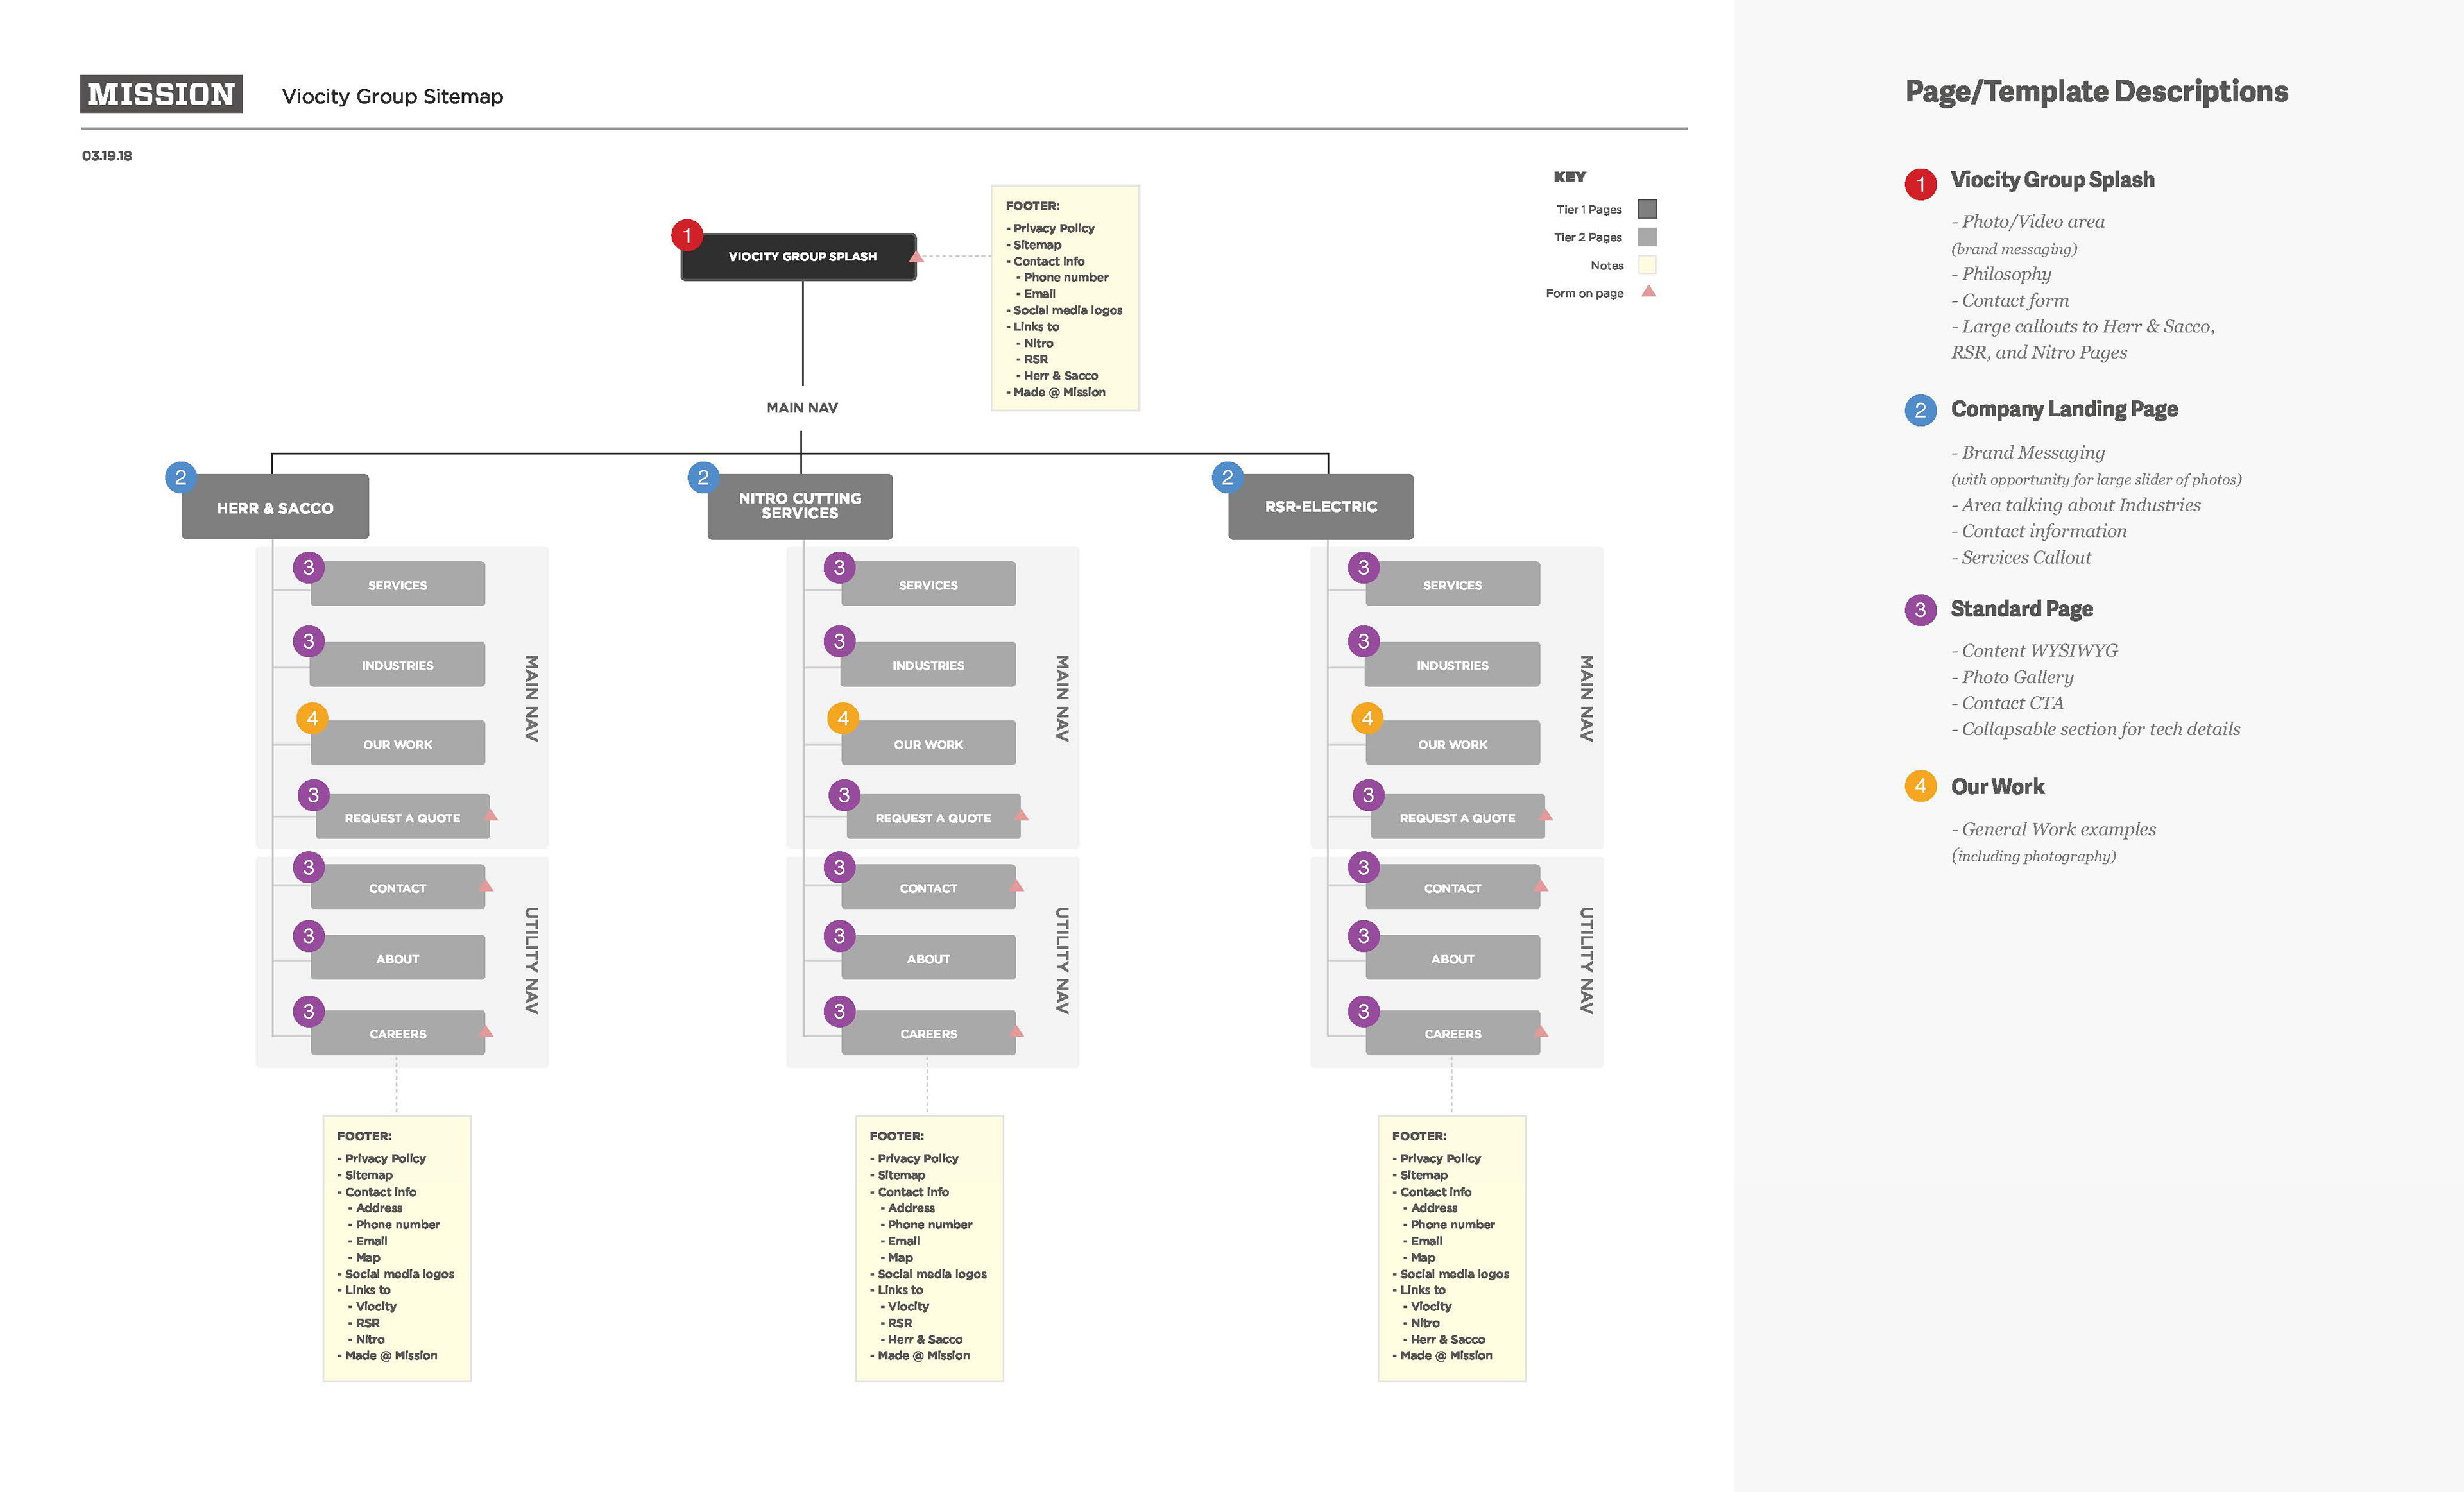This screenshot has height=1492, width=2464.
Task: Click footer note below RSR-Electric column
Action: tap(1452, 1248)
